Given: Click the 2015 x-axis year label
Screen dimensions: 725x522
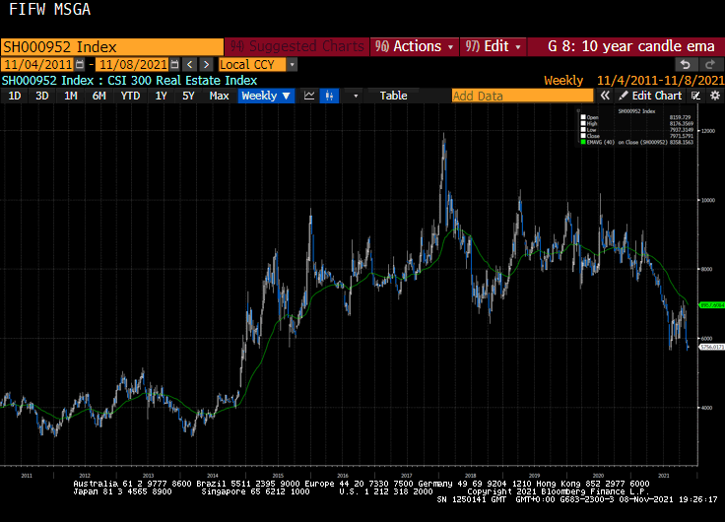Looking at the screenshot, I should click(x=278, y=476).
